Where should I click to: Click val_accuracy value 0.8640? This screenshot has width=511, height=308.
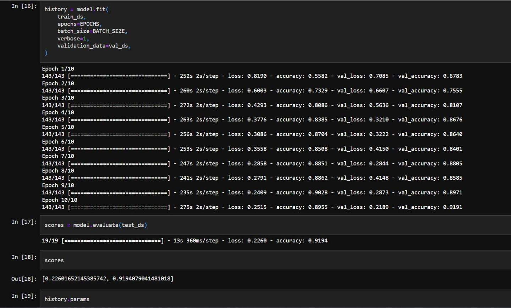[452, 134]
